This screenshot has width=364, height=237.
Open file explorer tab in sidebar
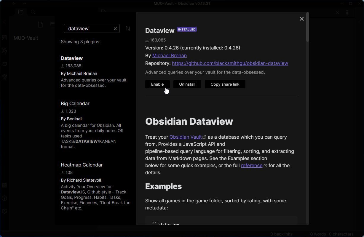tap(21, 12)
